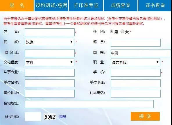Screen dimensions: 172x125
Task: Click the 国籍 field containing 中国
Action: (141, 53)
